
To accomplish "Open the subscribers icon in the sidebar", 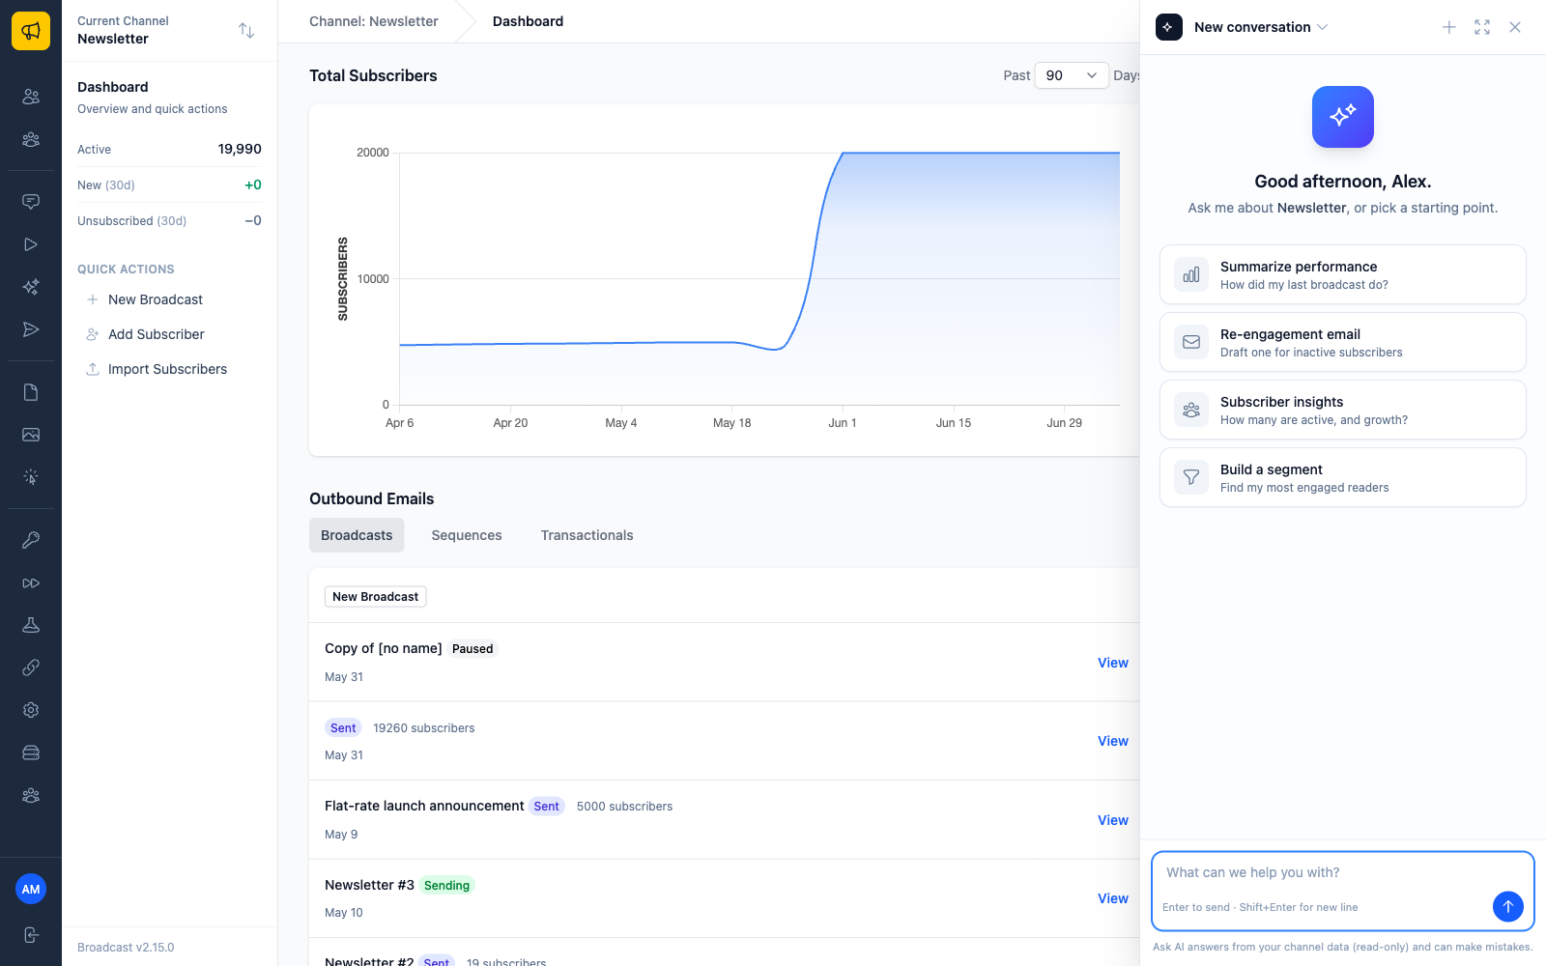I will tap(31, 97).
